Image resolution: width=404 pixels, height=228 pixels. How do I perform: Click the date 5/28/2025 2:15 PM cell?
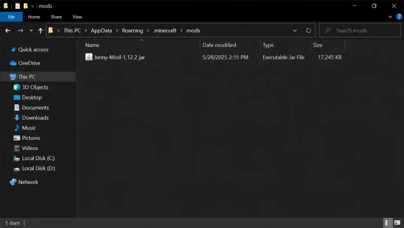(x=225, y=57)
